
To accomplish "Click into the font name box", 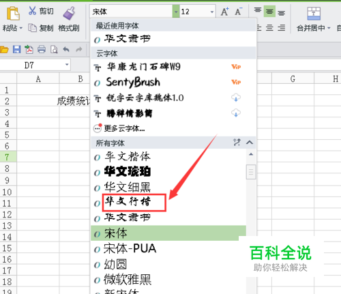I will pyautogui.click(x=131, y=12).
